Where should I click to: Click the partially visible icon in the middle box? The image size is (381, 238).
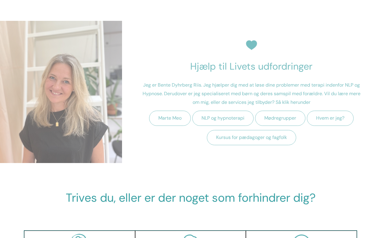pos(190,236)
